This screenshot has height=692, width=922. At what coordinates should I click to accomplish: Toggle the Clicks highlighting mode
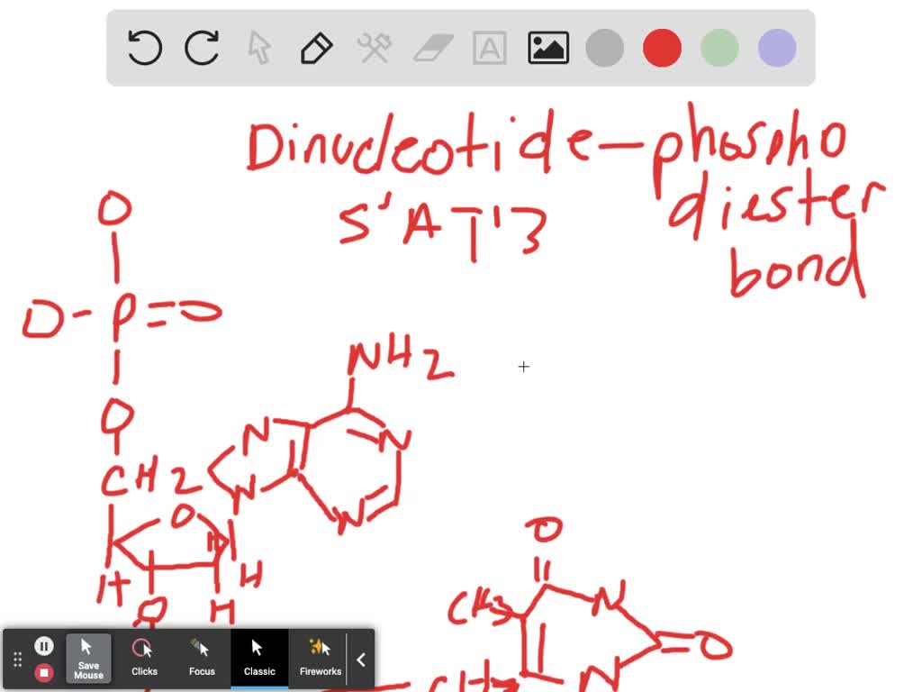click(144, 659)
